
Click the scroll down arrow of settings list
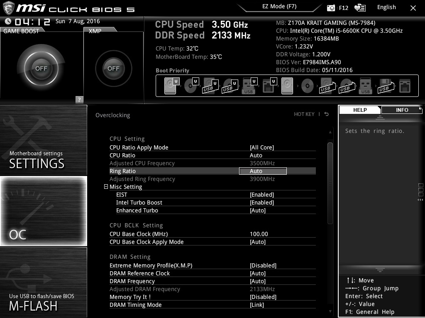pyautogui.click(x=330, y=311)
